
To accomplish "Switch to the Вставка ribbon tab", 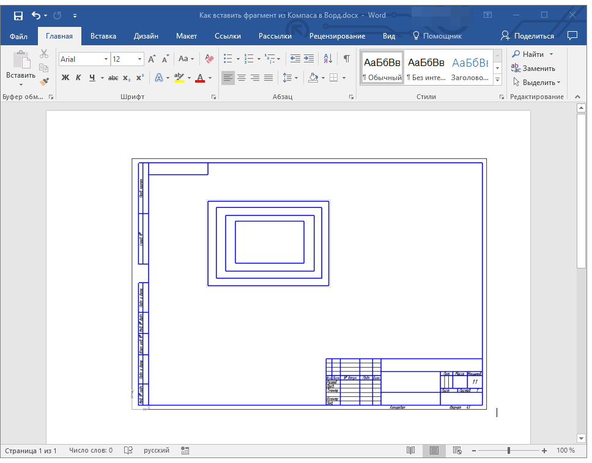I will [x=103, y=36].
